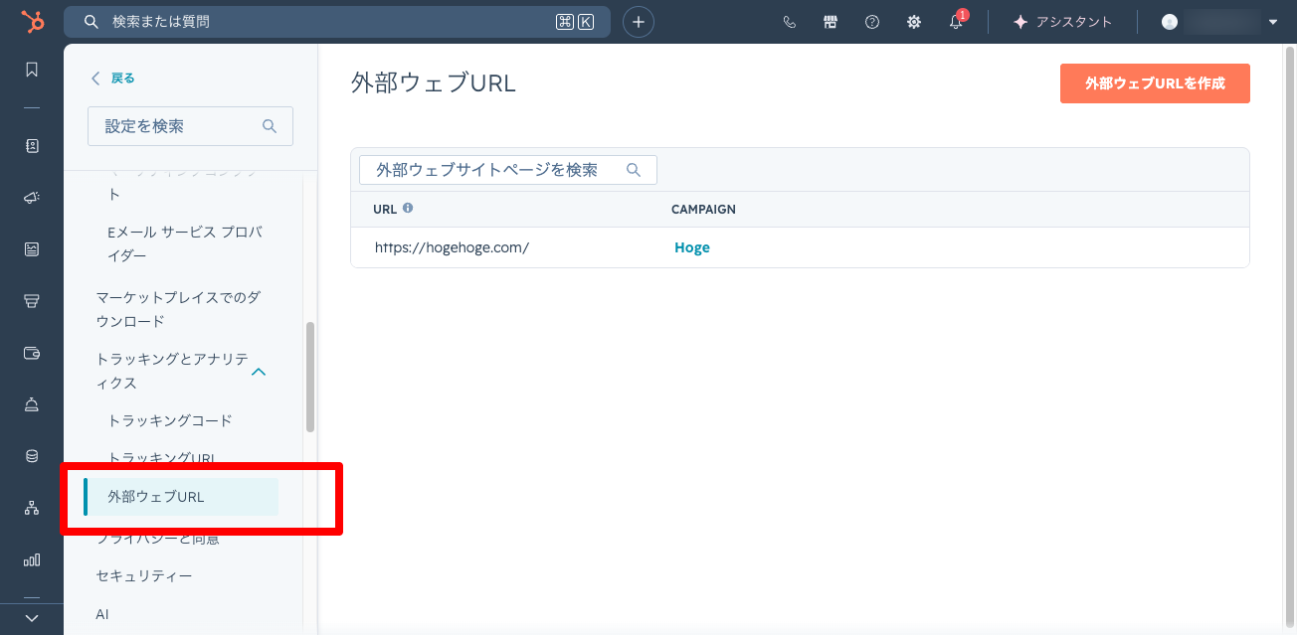Screen dimensions: 1297x635
Task: Select 外部ウェブURL menu item
Action: (181, 497)
